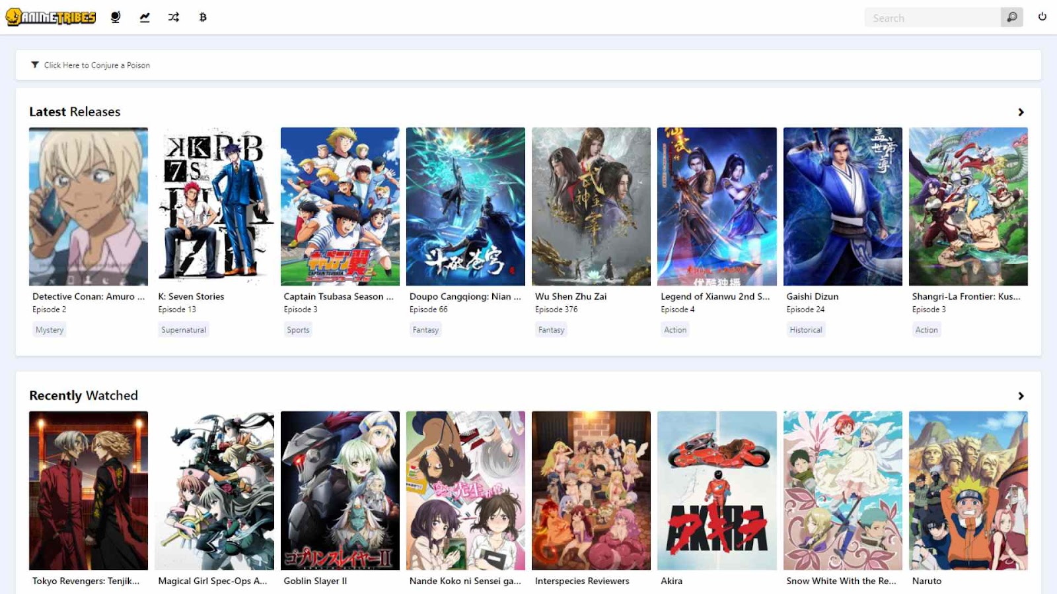Open the Wu Shen Zhu Zai poster
1057x594 pixels.
point(591,207)
